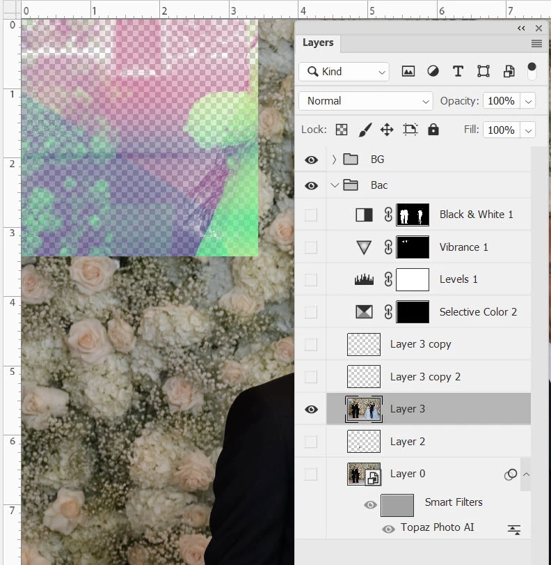
Task: Select the Layer 3 copy 2 row
Action: coord(429,377)
